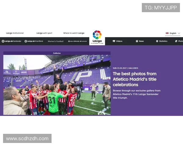The width and height of the screenshot is (183, 146).
Task: Open the Atletico celebration gallery photo
Action: coord(57,85)
